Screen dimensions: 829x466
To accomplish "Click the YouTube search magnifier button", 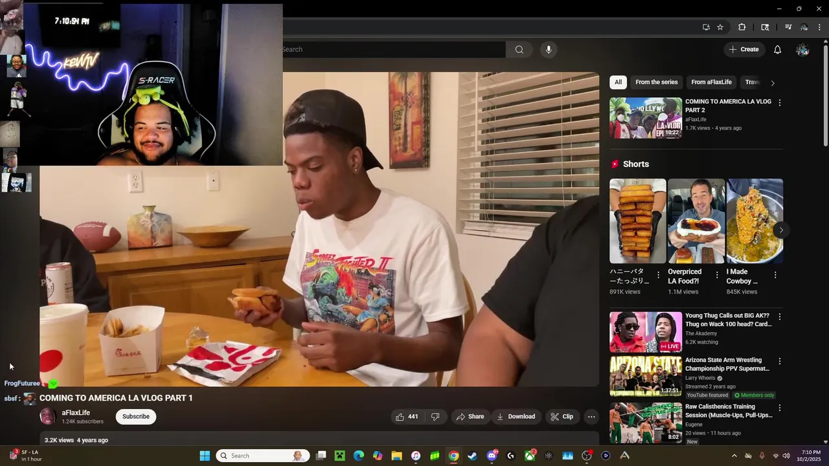I will click(519, 49).
